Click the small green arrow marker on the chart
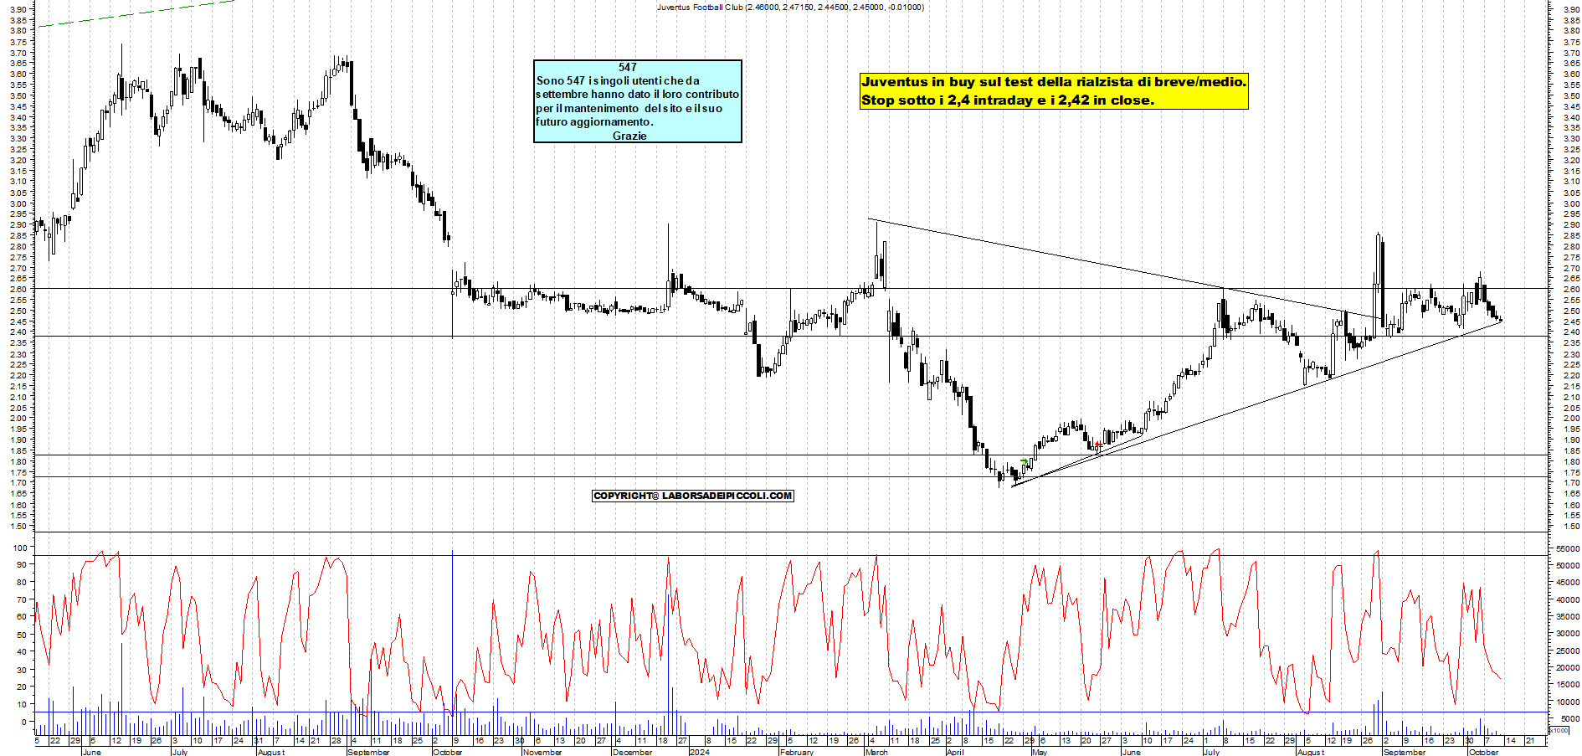The width and height of the screenshot is (1582, 756). (1025, 461)
